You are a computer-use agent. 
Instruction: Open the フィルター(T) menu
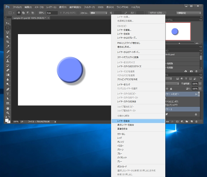89,7
